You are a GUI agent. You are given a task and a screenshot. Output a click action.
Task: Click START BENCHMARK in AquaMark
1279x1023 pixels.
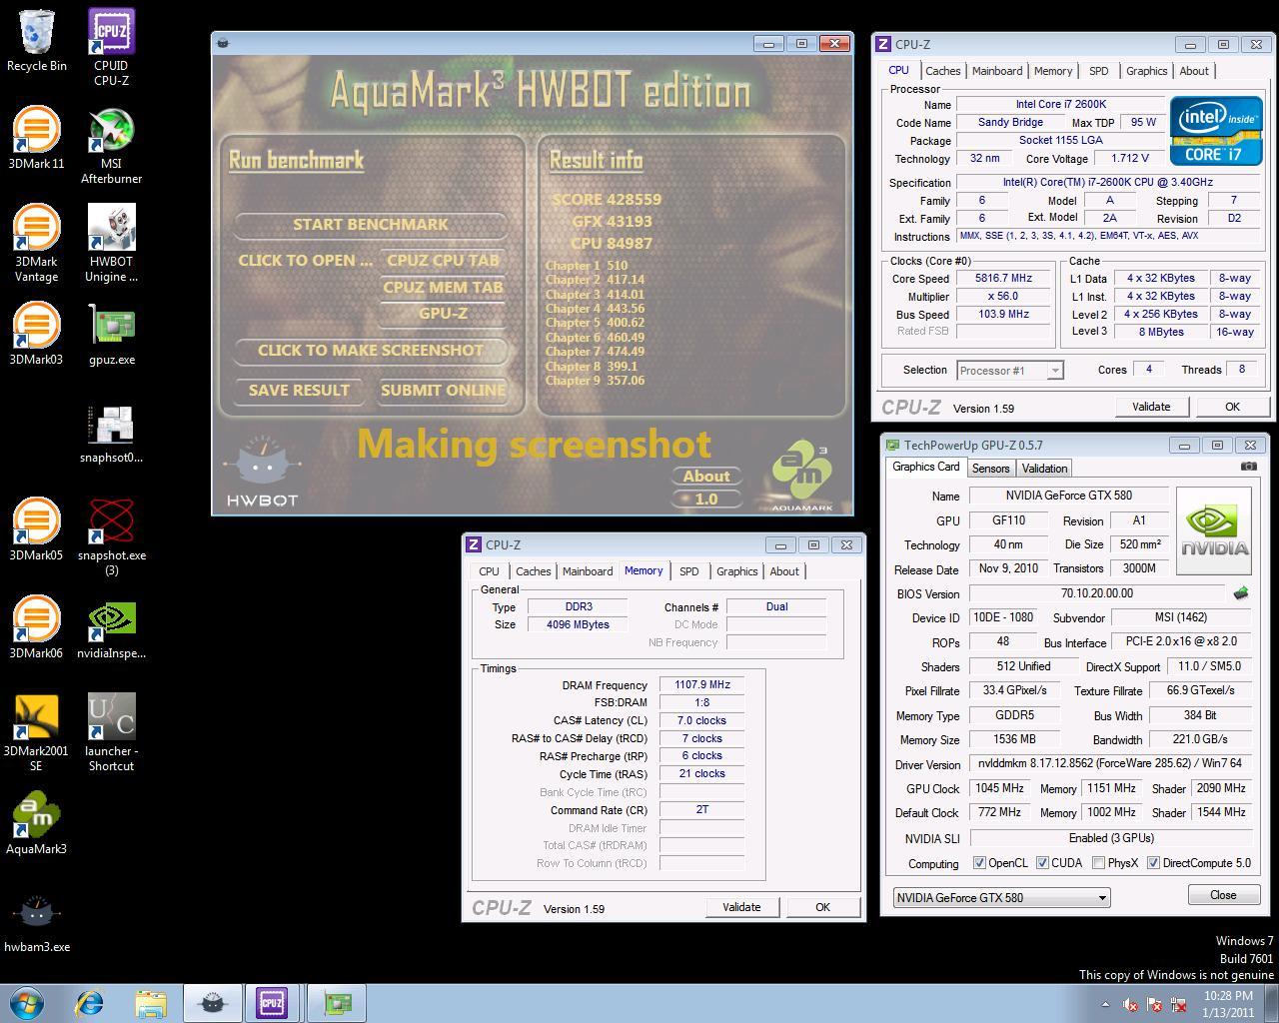pyautogui.click(x=371, y=225)
